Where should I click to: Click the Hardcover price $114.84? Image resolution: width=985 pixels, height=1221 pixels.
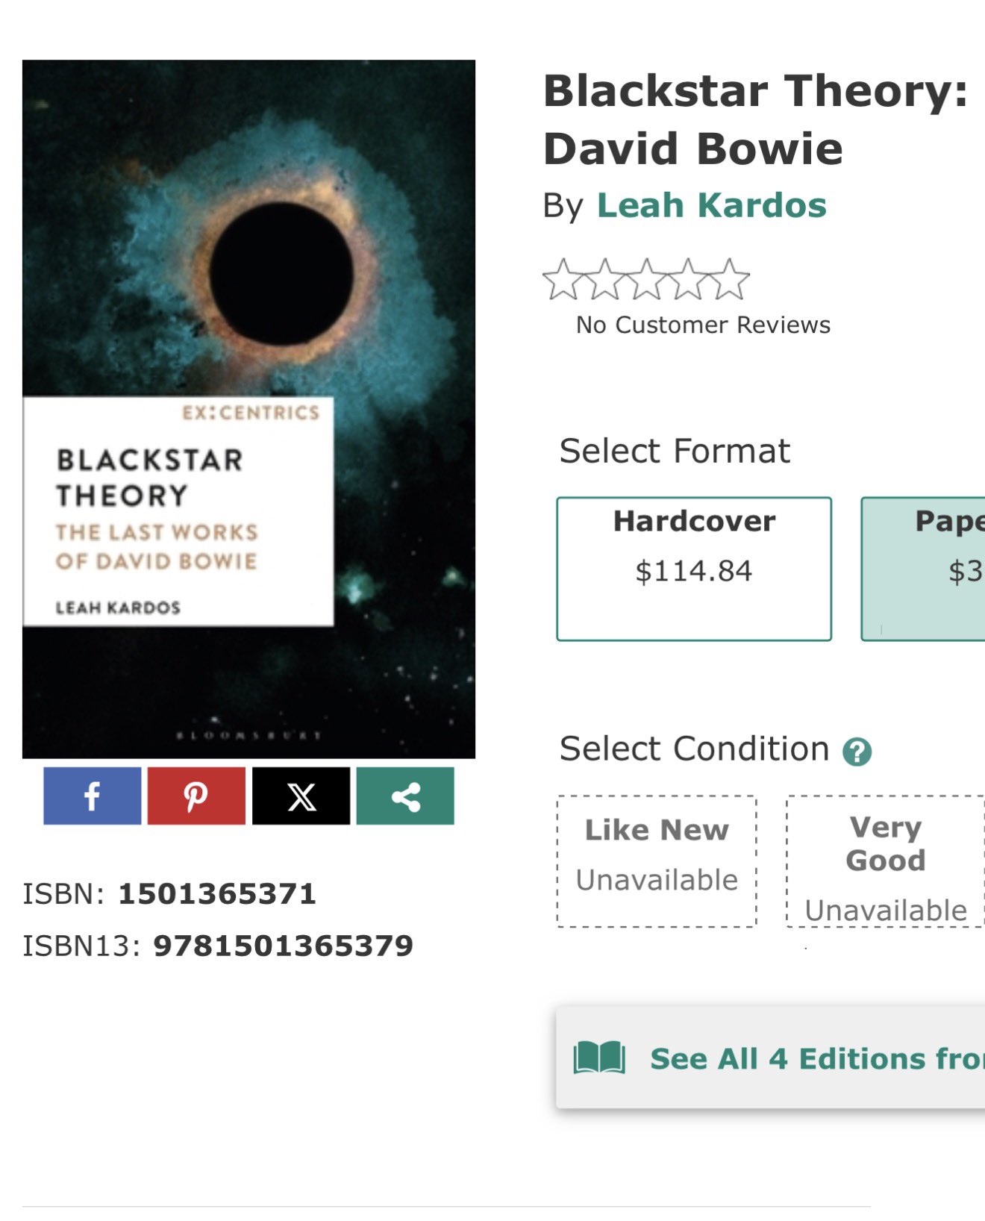(x=694, y=571)
